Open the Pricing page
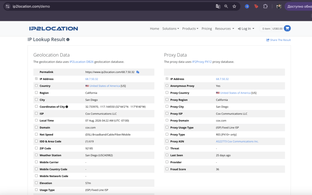The width and height of the screenshot is (312, 195). (x=207, y=28)
